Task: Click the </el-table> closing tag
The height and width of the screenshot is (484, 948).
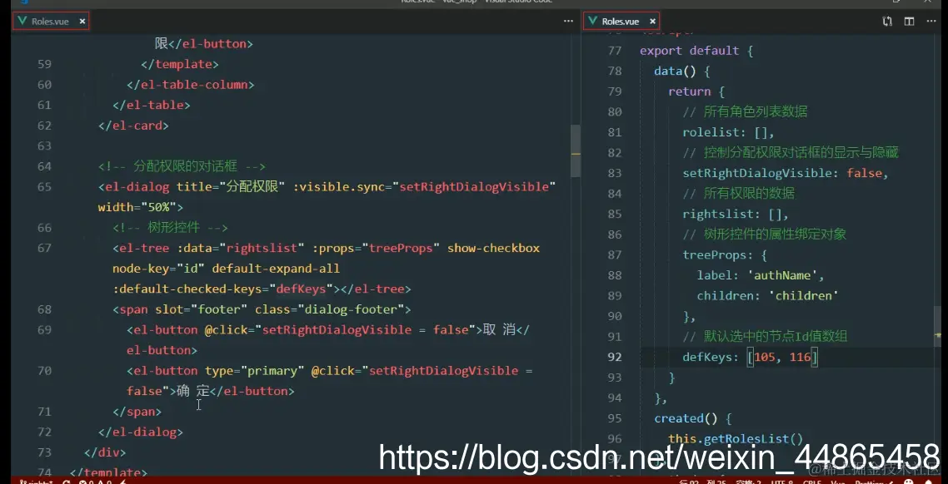Action: pos(151,105)
